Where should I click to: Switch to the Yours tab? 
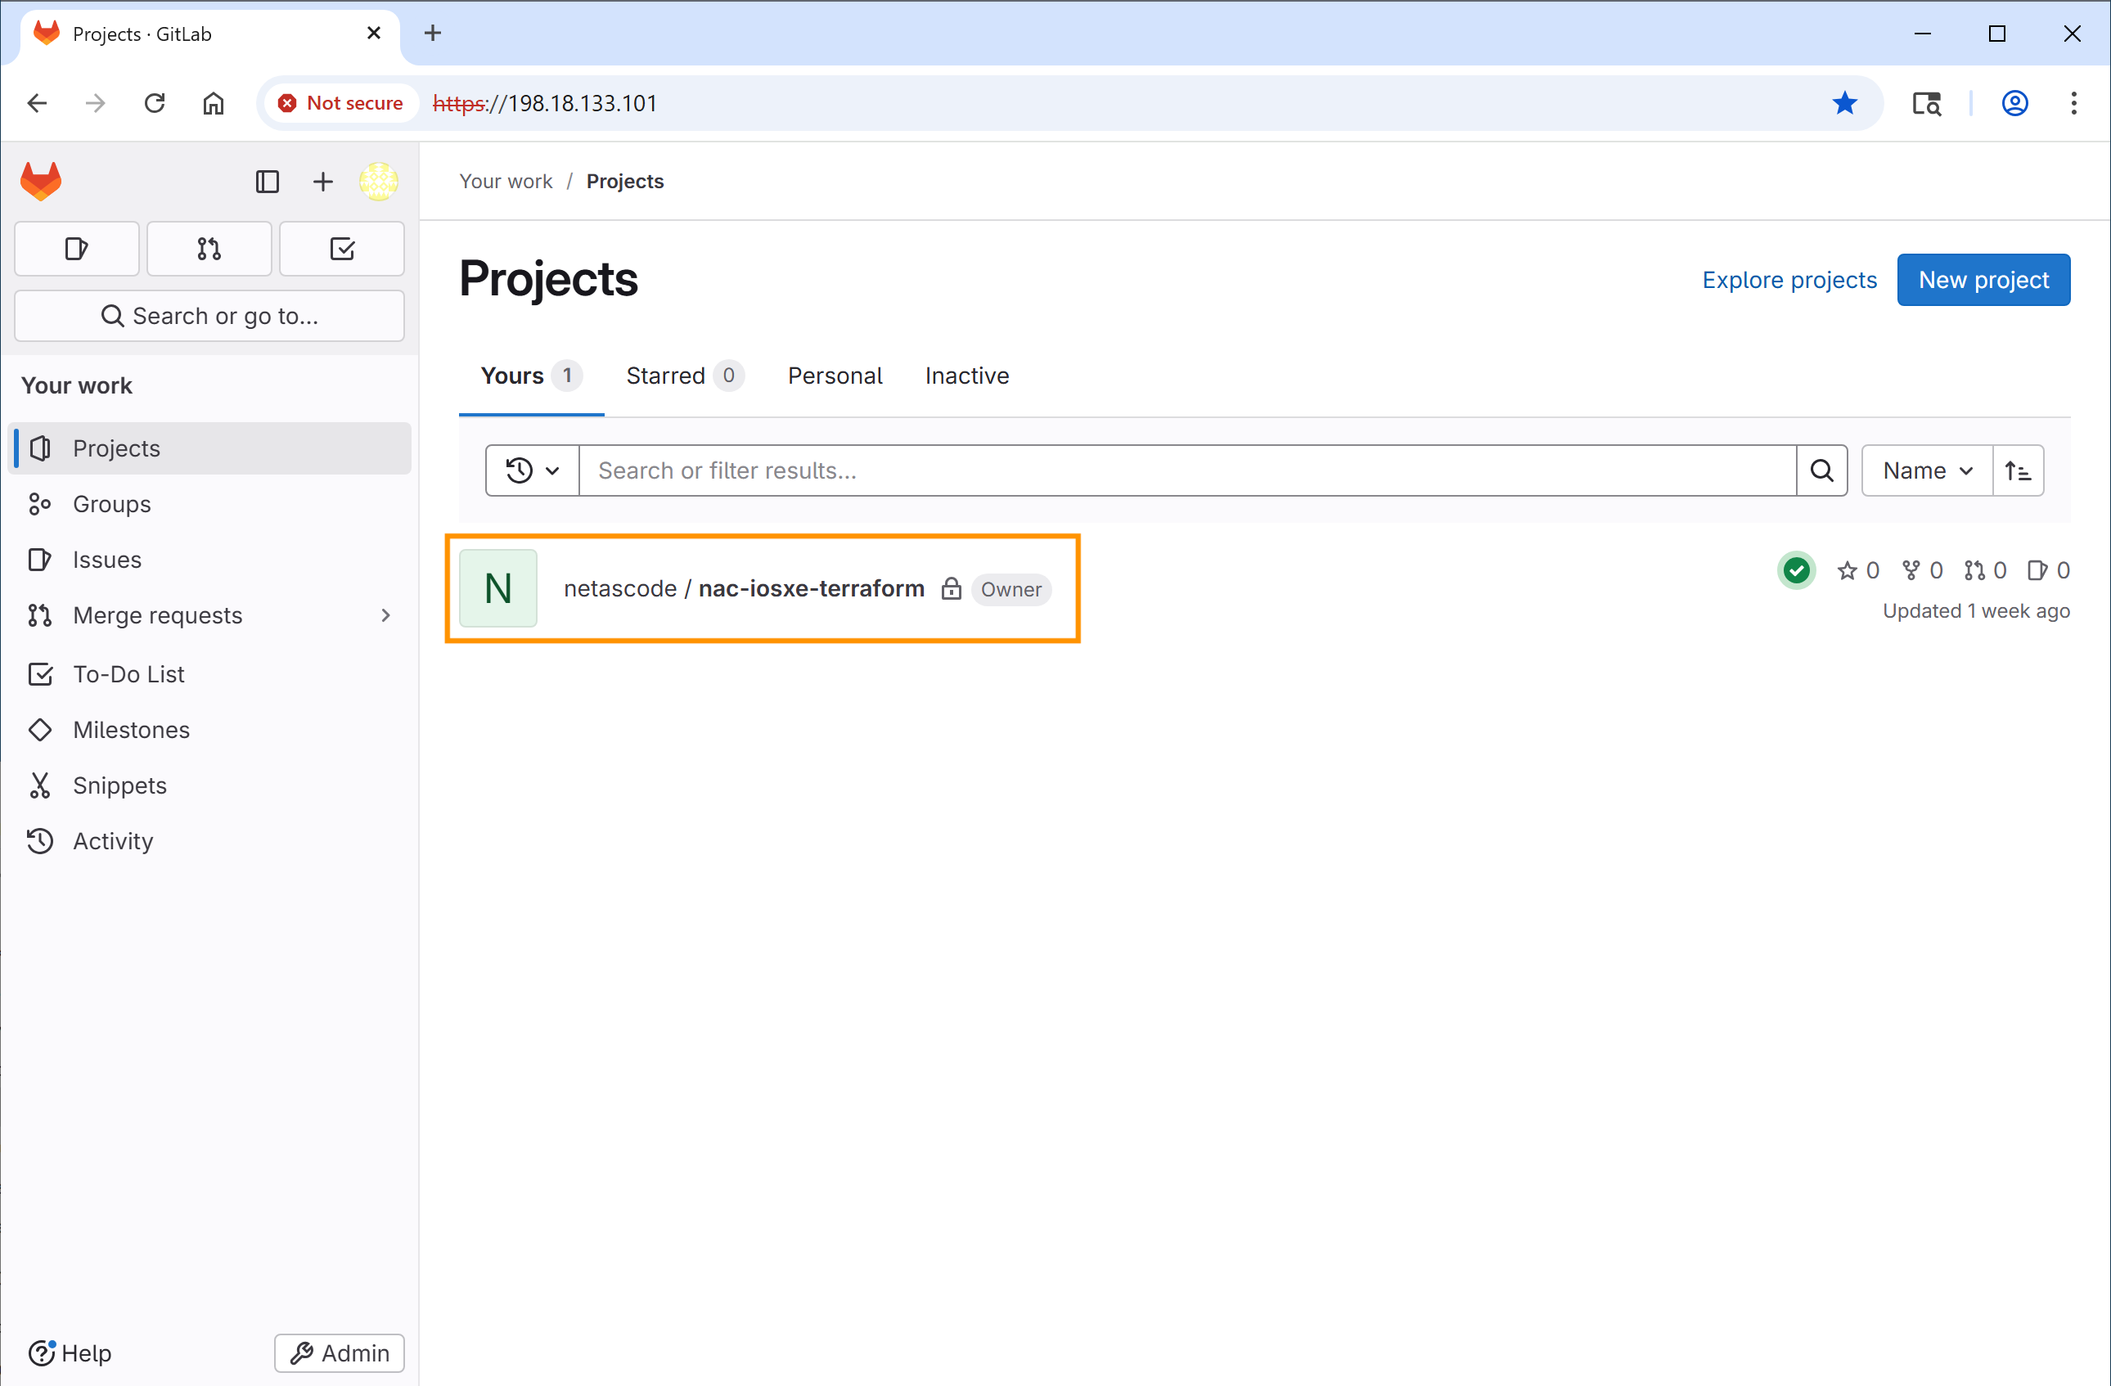tap(531, 376)
